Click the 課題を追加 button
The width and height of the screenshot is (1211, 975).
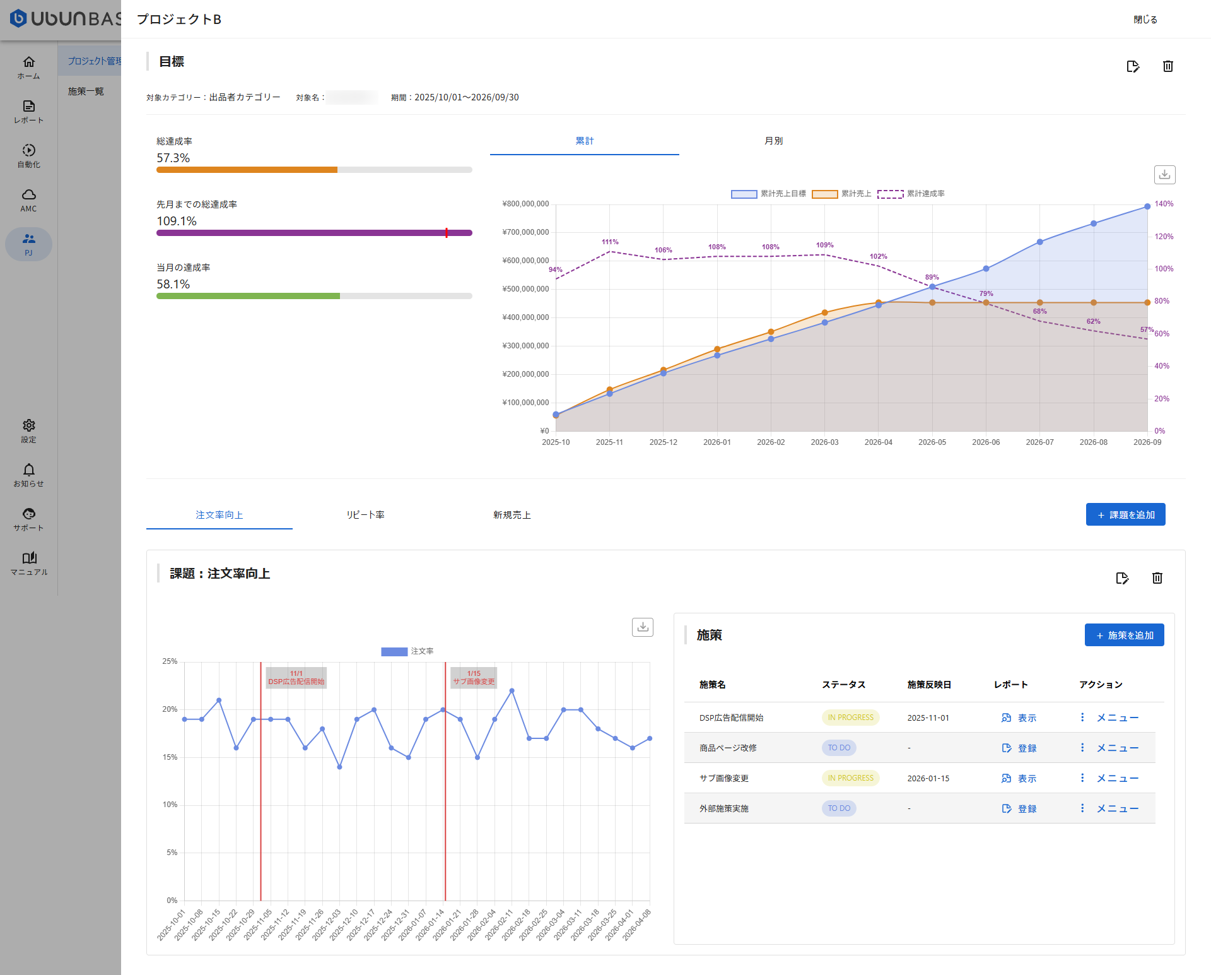(x=1125, y=515)
